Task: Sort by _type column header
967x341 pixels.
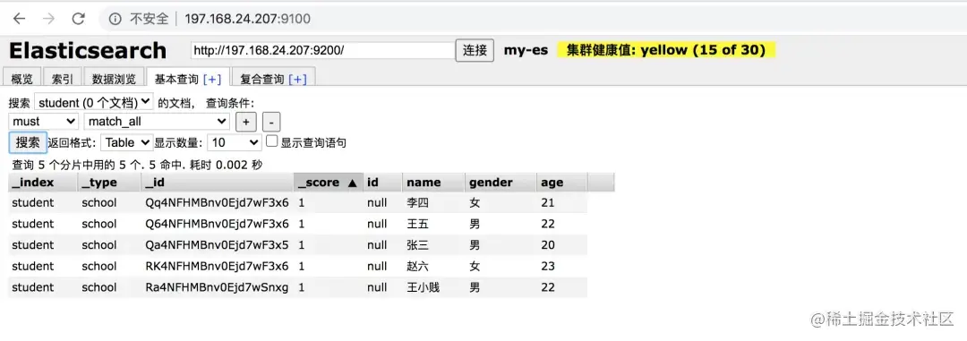Action: click(109, 183)
